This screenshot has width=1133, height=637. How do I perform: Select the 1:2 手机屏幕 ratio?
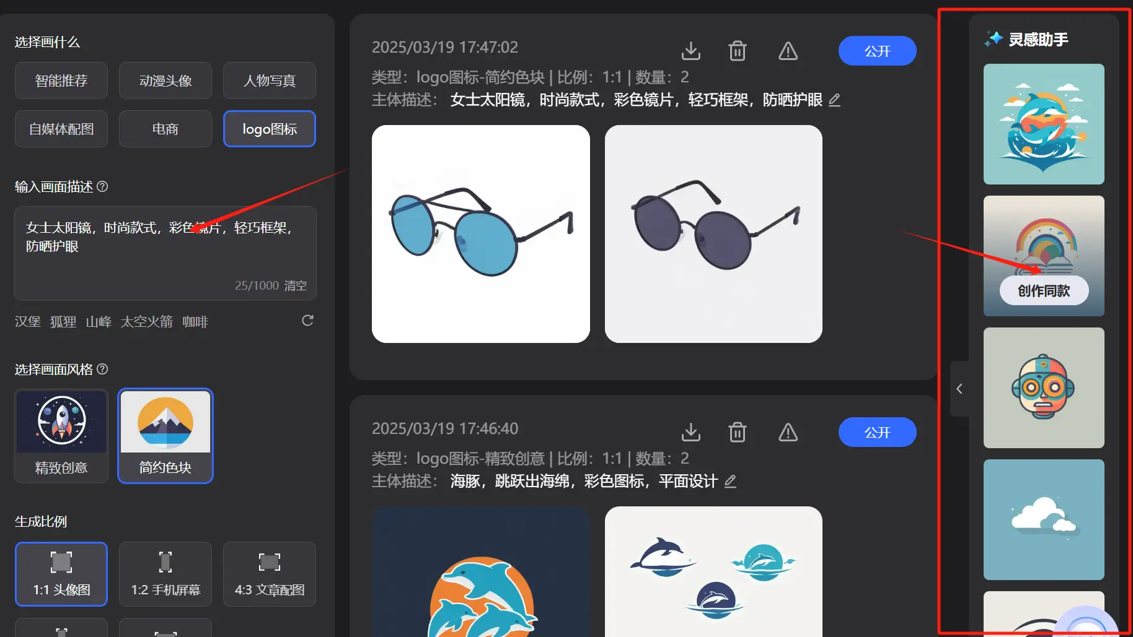click(165, 574)
